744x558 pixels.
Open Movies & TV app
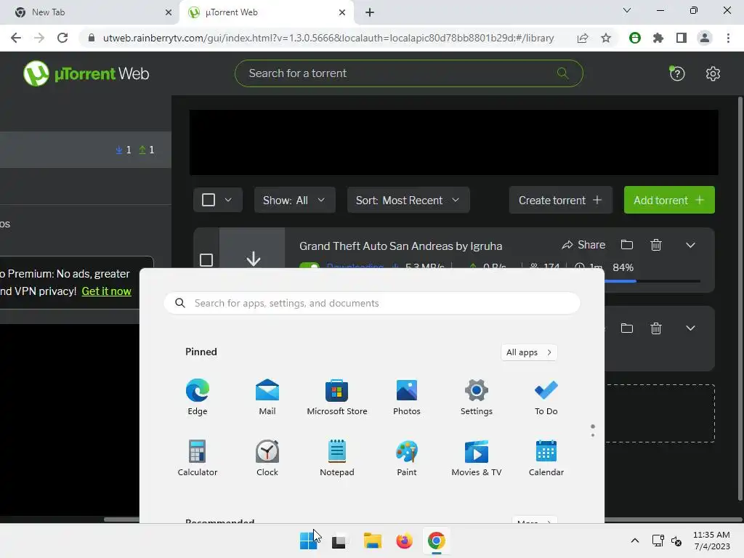(477, 458)
